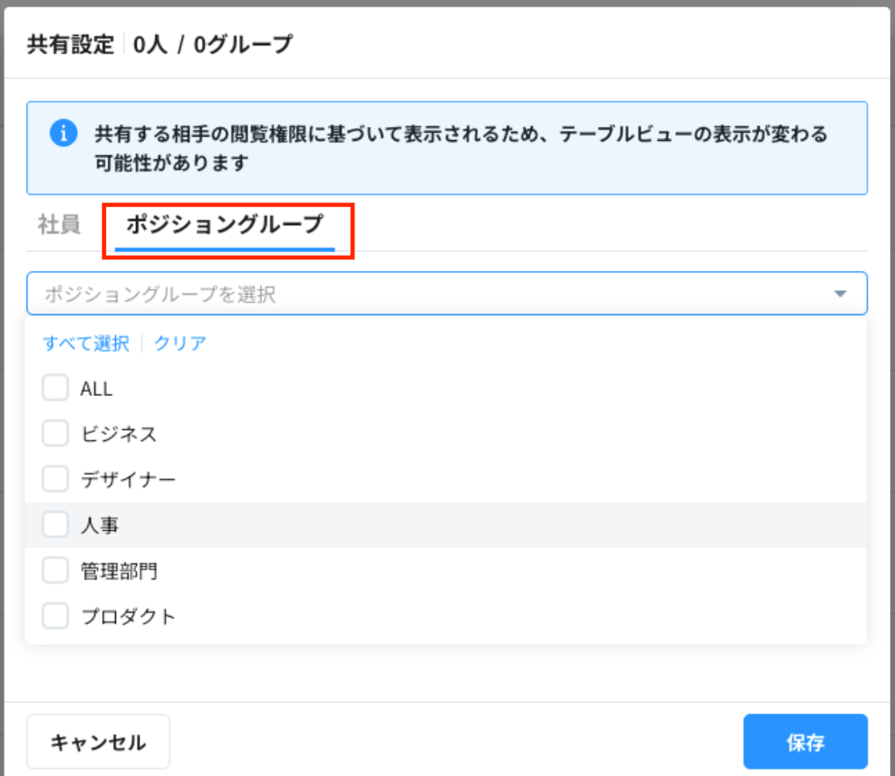The height and width of the screenshot is (776, 895).
Task: Mark the プロダクト checkbox
Action: tap(55, 616)
